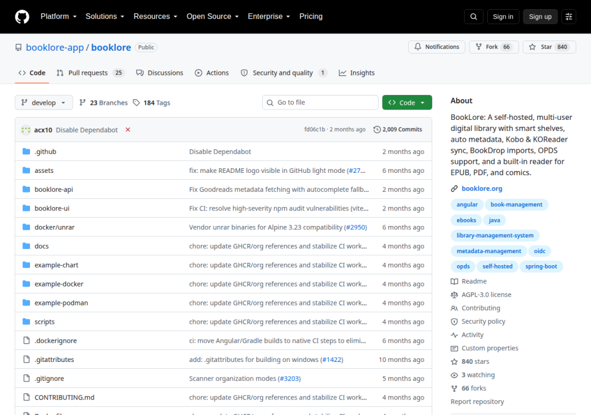Click the docs folder icon
Screen dimensions: 591x415
(x=27, y=246)
